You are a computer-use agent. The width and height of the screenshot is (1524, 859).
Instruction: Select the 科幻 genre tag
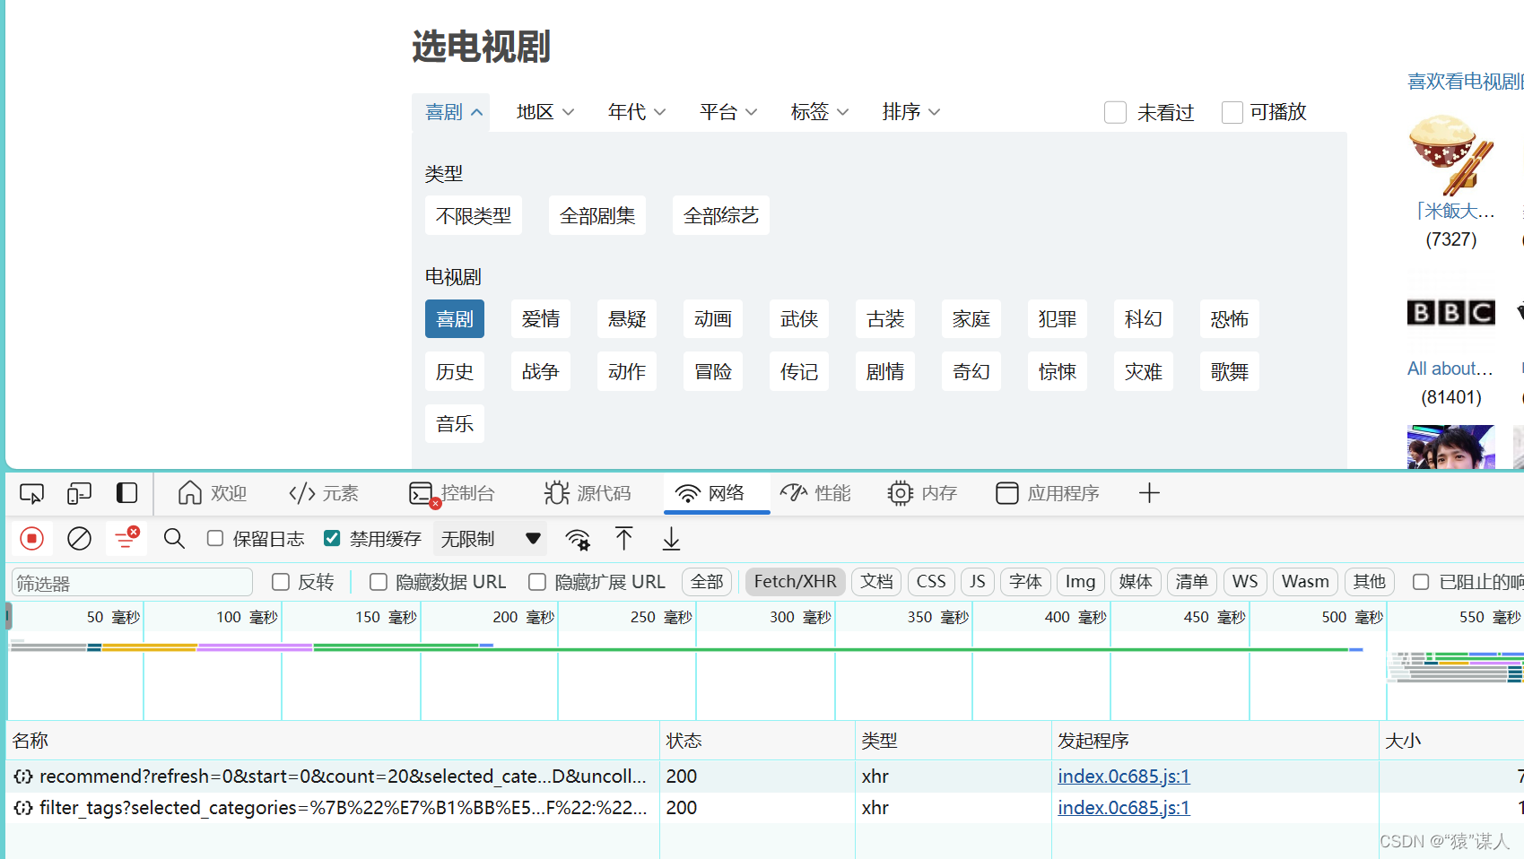point(1144,319)
